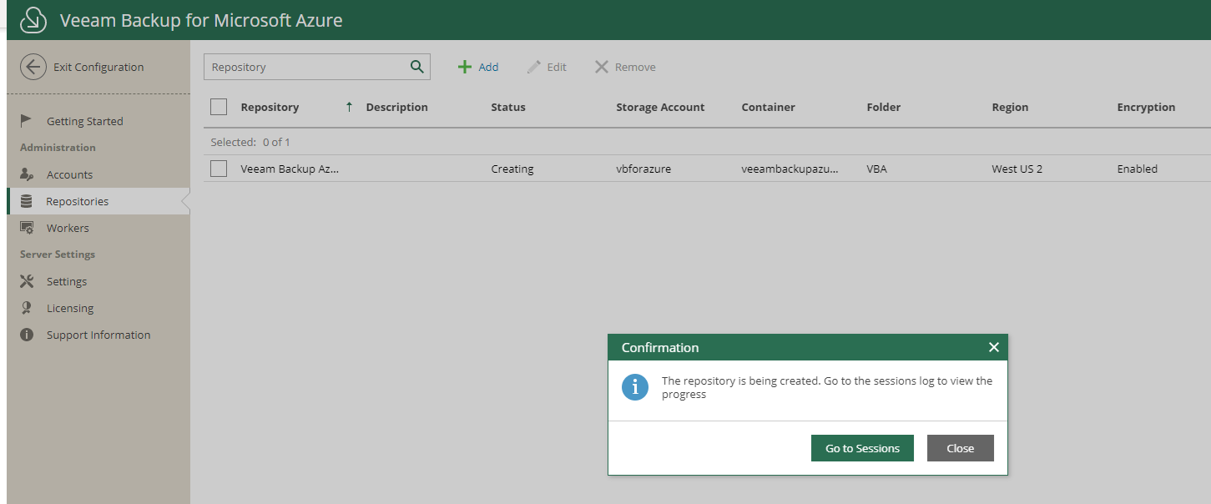Sort by Container column header
This screenshot has height=504, width=1211.
tap(769, 107)
